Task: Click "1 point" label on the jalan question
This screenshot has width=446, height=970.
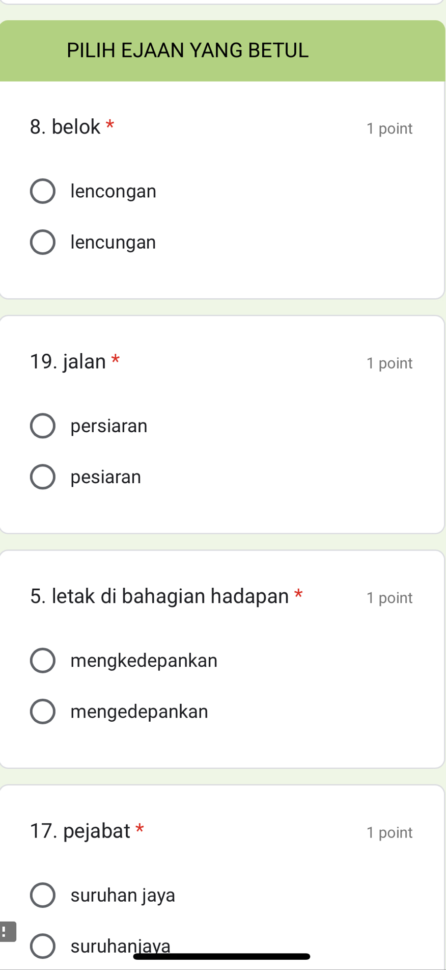Action: [389, 363]
